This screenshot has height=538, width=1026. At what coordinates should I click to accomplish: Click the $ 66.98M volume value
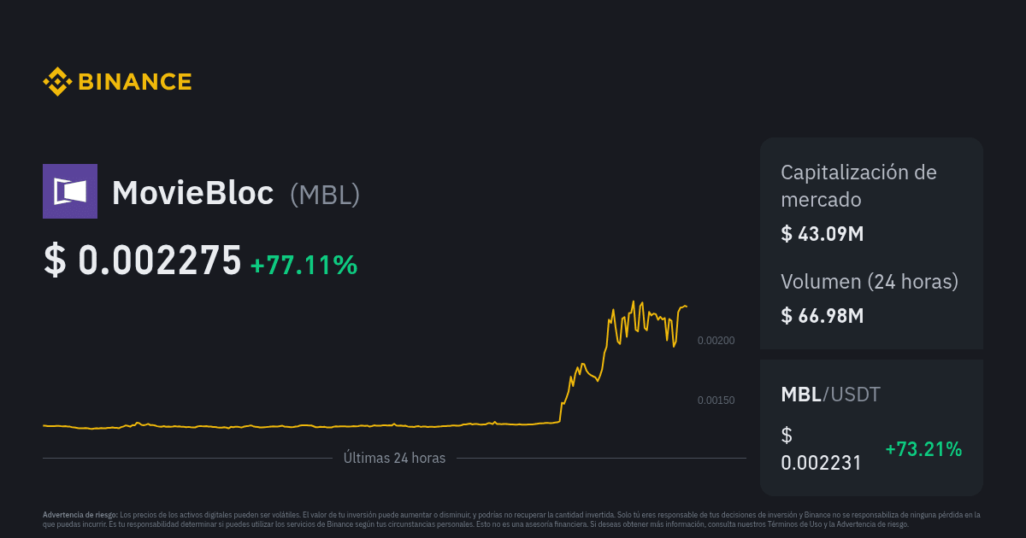(822, 315)
